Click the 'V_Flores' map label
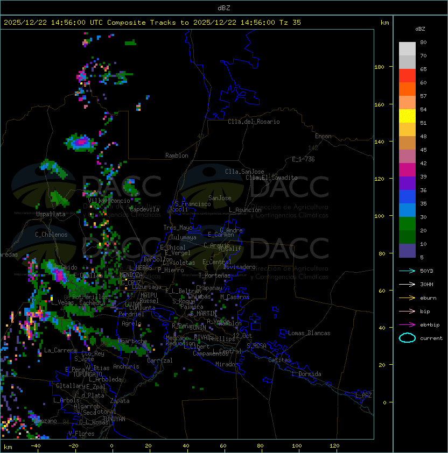 [x=81, y=434]
